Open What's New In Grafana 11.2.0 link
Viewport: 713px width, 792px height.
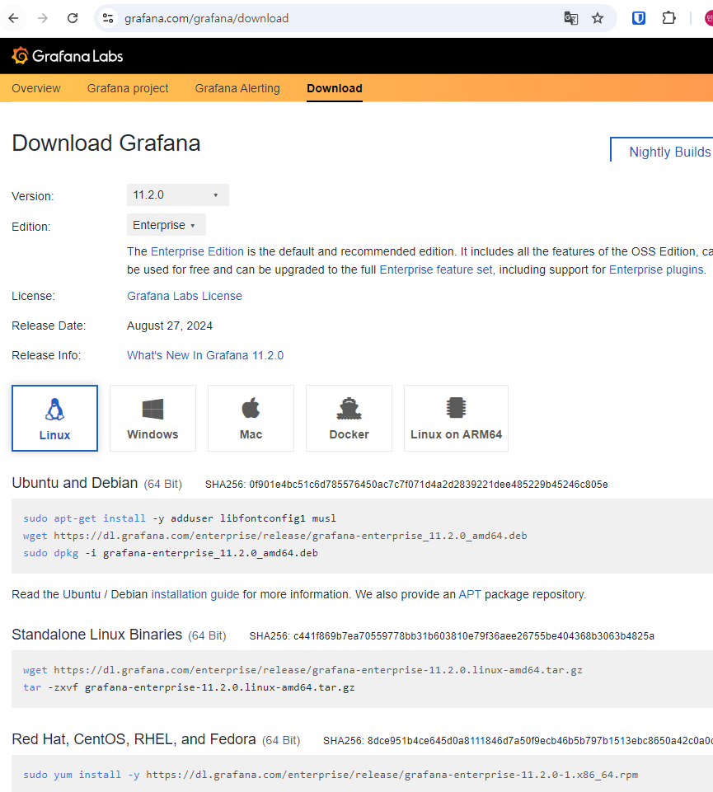click(205, 355)
